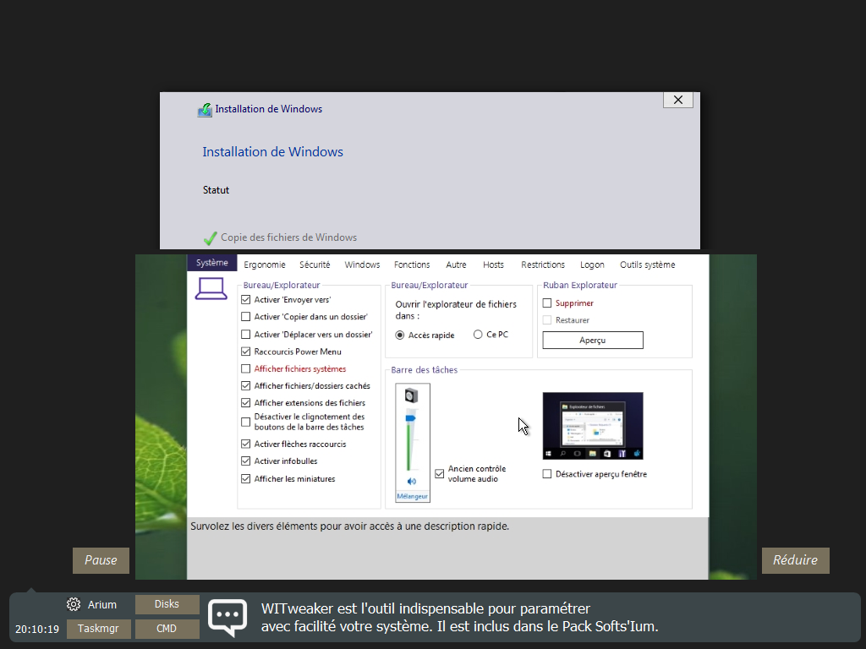This screenshot has height=649, width=866.
Task: Switch to the Fonctions tab
Action: (x=412, y=265)
